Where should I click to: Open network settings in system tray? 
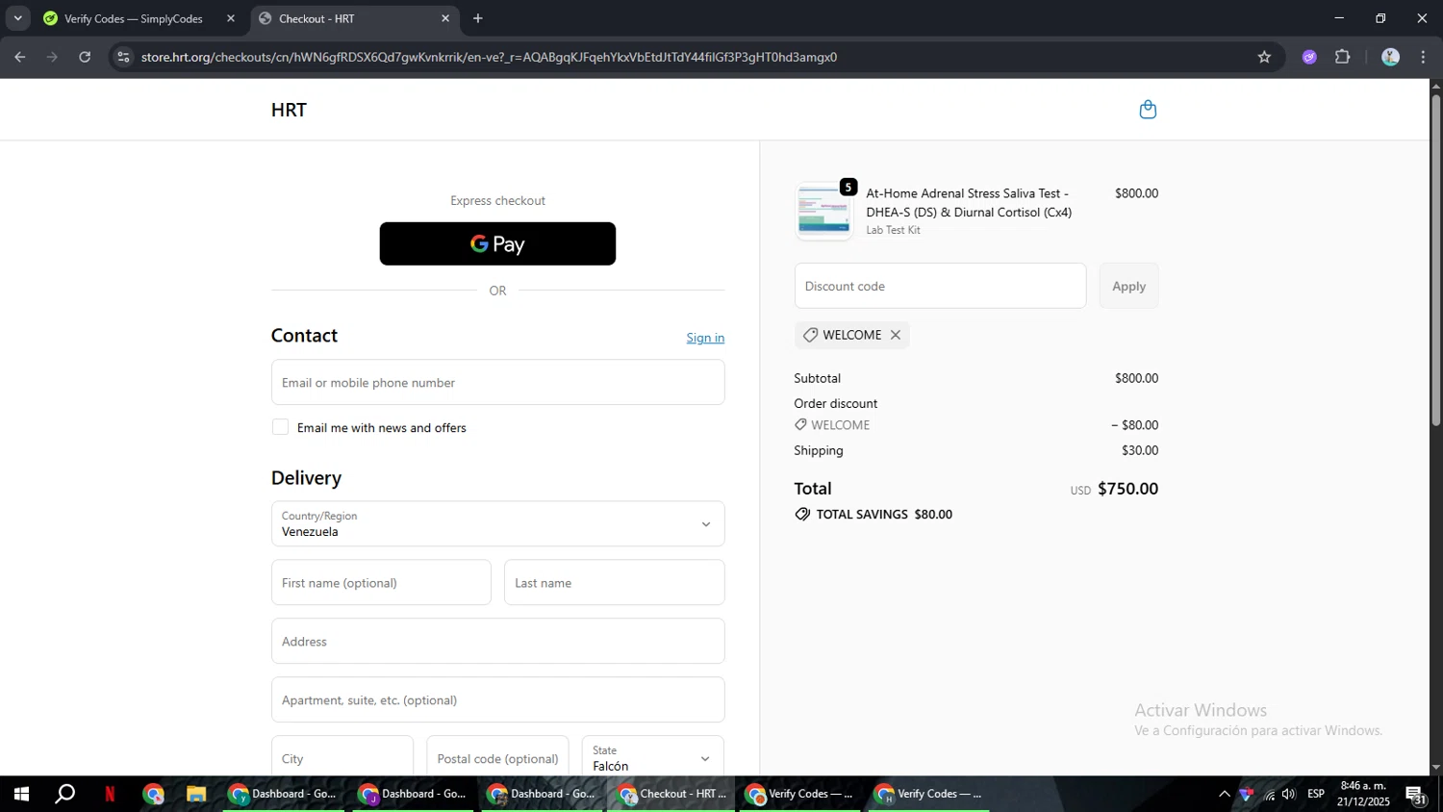click(1269, 795)
